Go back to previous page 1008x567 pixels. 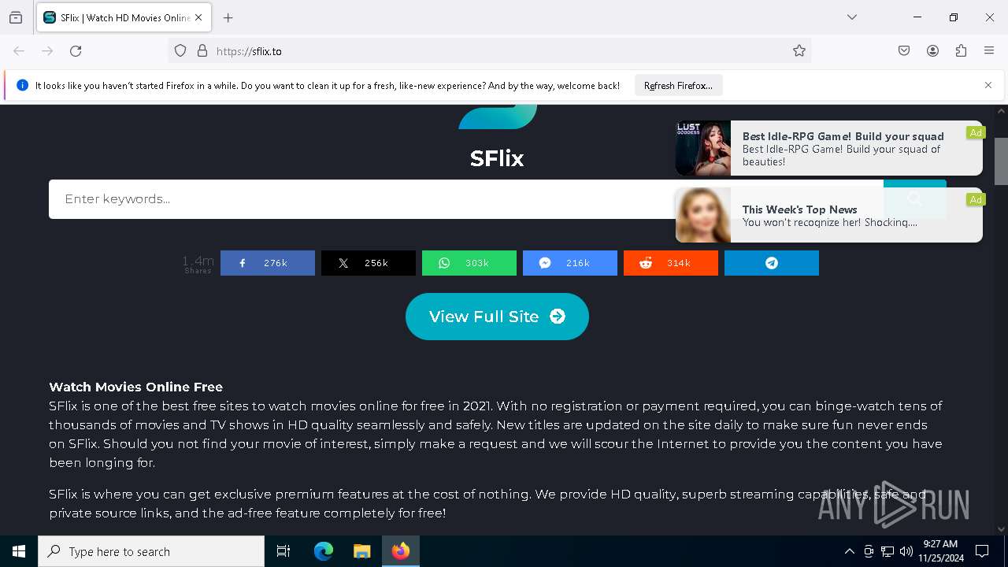19,50
